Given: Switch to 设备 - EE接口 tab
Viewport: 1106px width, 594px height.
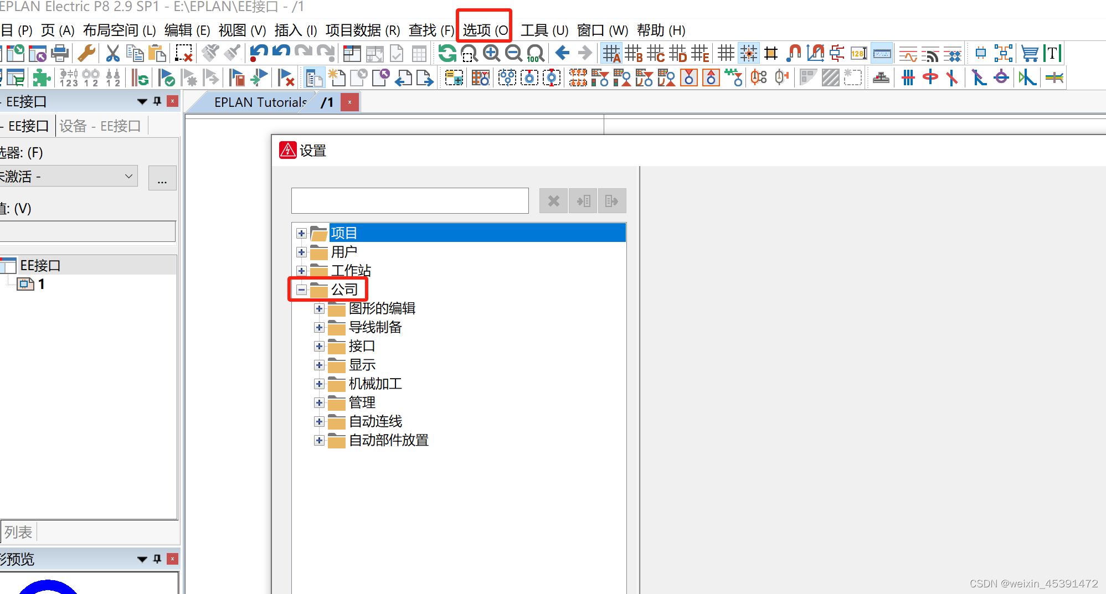Looking at the screenshot, I should [x=100, y=126].
